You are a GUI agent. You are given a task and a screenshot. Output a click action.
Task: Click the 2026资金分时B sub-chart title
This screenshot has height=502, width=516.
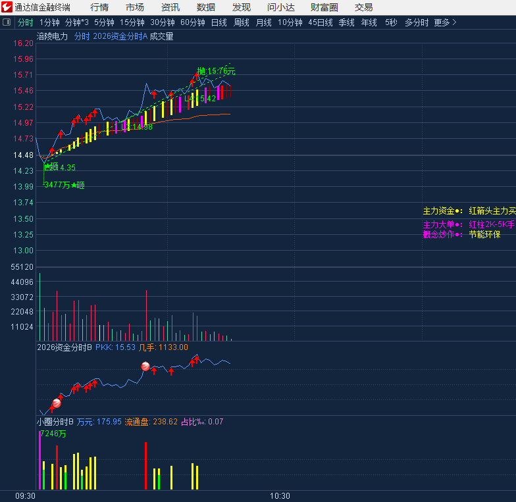point(64,347)
